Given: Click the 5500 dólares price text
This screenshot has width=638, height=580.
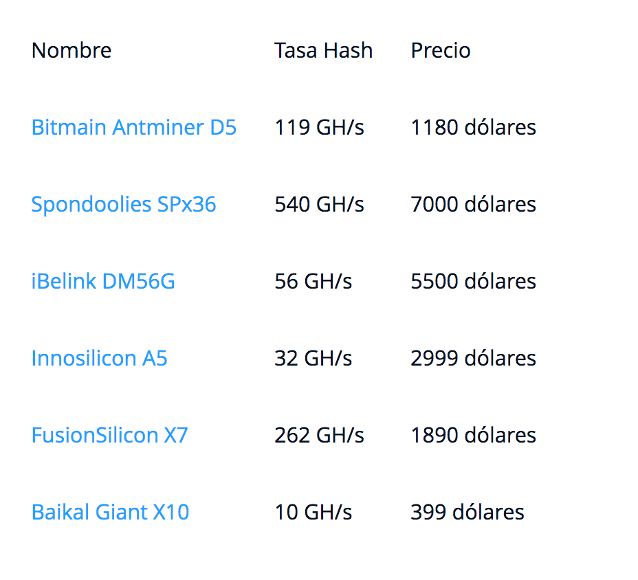Looking at the screenshot, I should (x=473, y=281).
